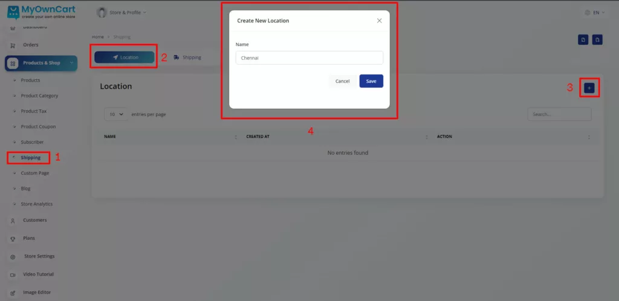
Task: Open Customers in the sidebar
Action: 34,220
